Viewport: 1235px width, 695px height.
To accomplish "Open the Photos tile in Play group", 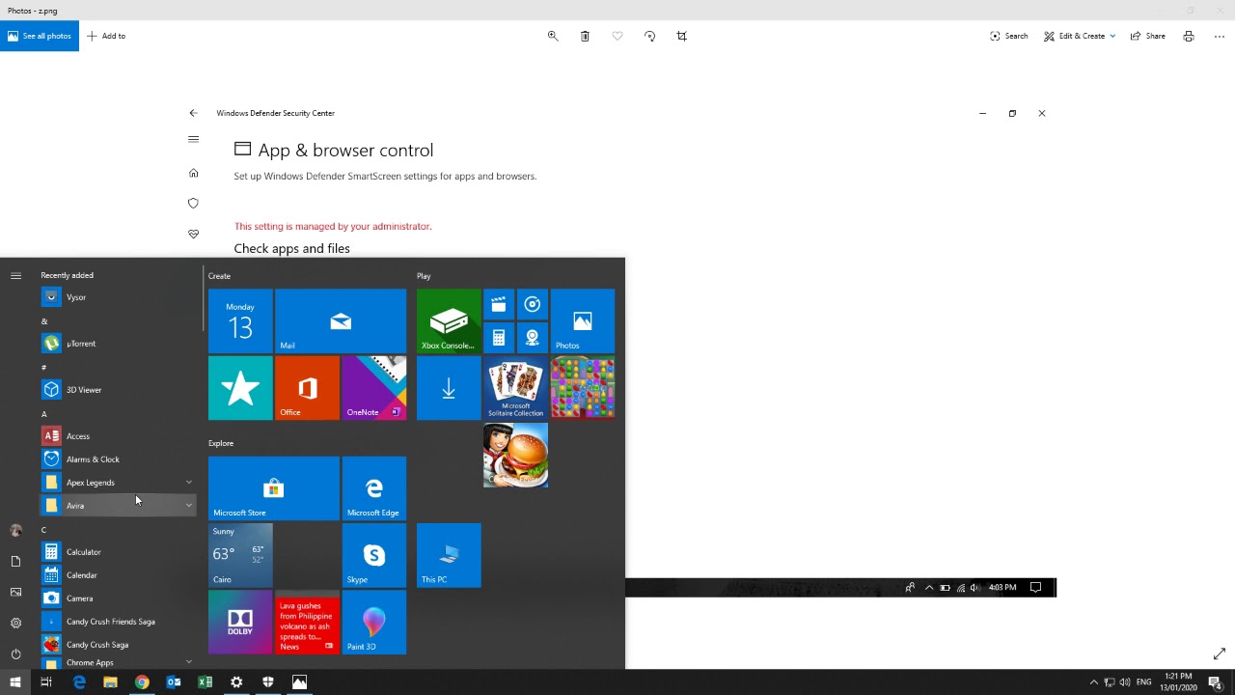I will click(583, 320).
